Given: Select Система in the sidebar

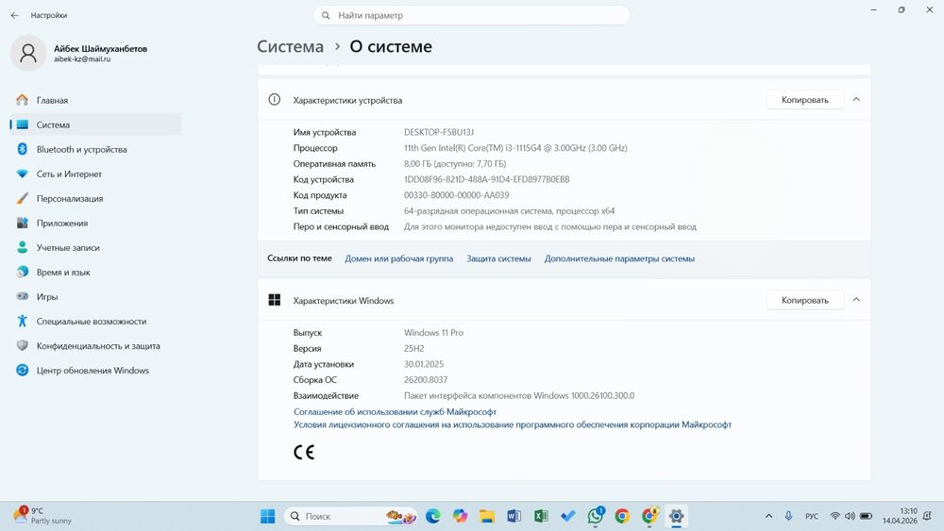Looking at the screenshot, I should 96,125.
